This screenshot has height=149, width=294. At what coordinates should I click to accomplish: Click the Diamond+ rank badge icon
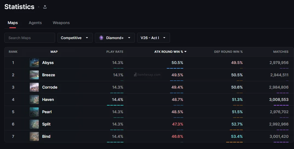coord(101,38)
